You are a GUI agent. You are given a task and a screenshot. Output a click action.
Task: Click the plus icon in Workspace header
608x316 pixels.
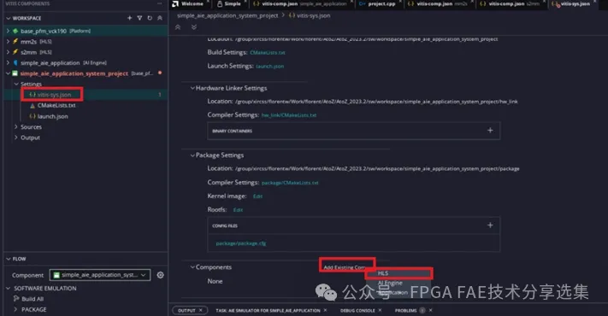[129, 18]
